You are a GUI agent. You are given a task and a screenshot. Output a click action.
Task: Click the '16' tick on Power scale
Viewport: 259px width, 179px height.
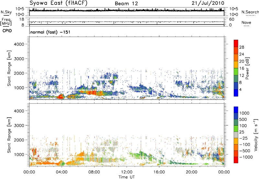[242, 68]
